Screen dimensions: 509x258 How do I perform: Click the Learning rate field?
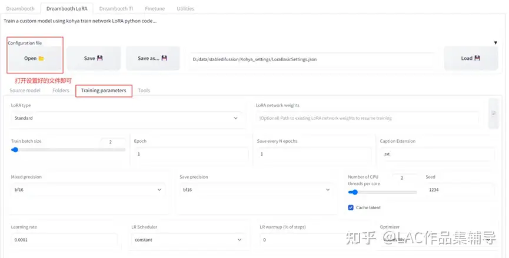coord(64,240)
